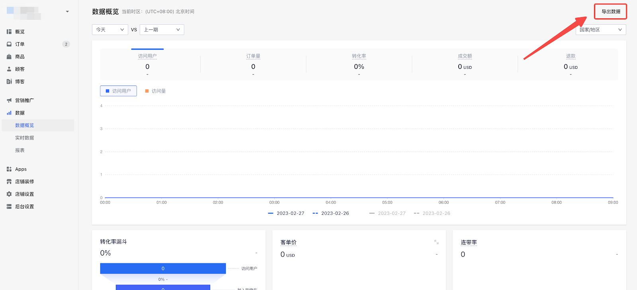
Task: Click the 后台设置 server icon
Action: pyautogui.click(x=9, y=206)
